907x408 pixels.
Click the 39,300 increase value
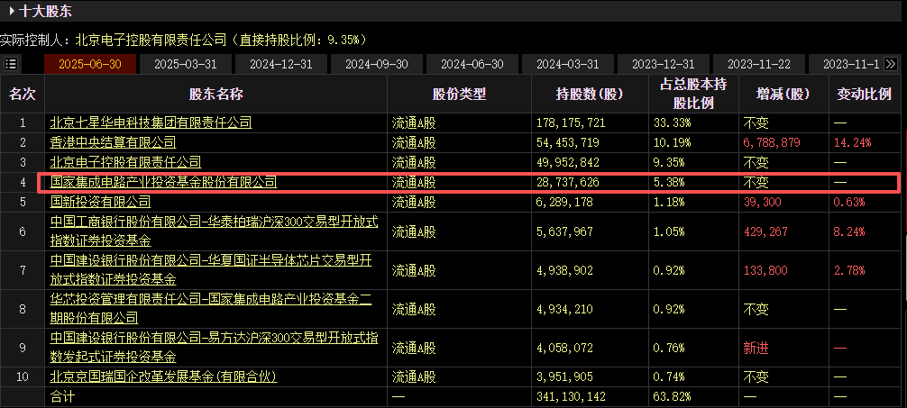pos(763,202)
